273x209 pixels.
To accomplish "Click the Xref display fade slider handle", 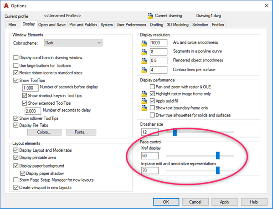I will (218, 155).
